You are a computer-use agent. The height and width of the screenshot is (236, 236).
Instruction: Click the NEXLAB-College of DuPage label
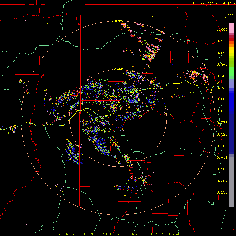[x=209, y=3]
